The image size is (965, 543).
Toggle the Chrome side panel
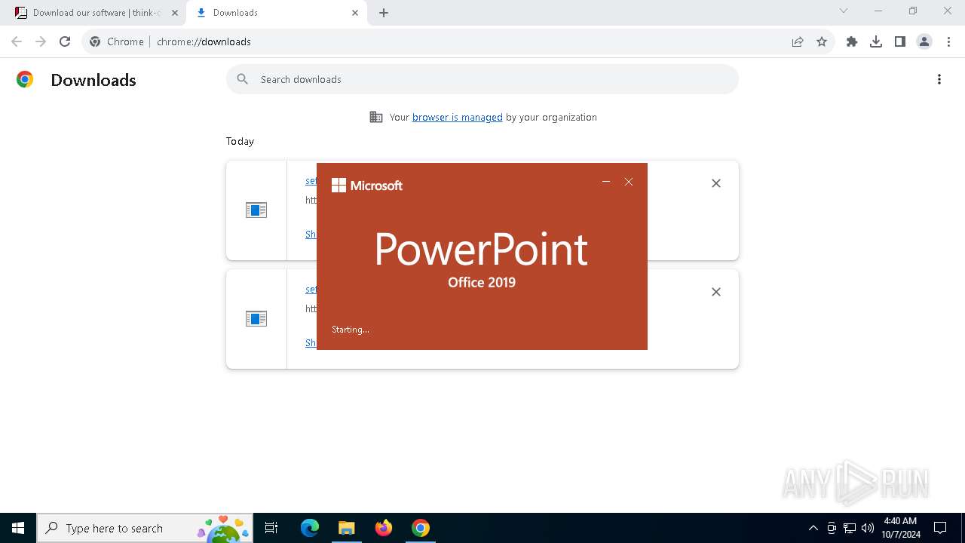(x=900, y=41)
